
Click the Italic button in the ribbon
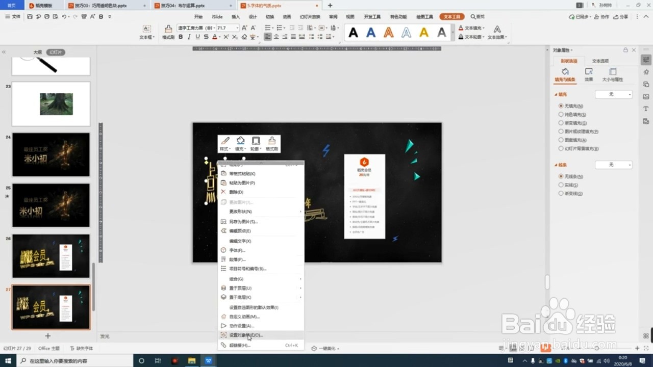tap(189, 37)
